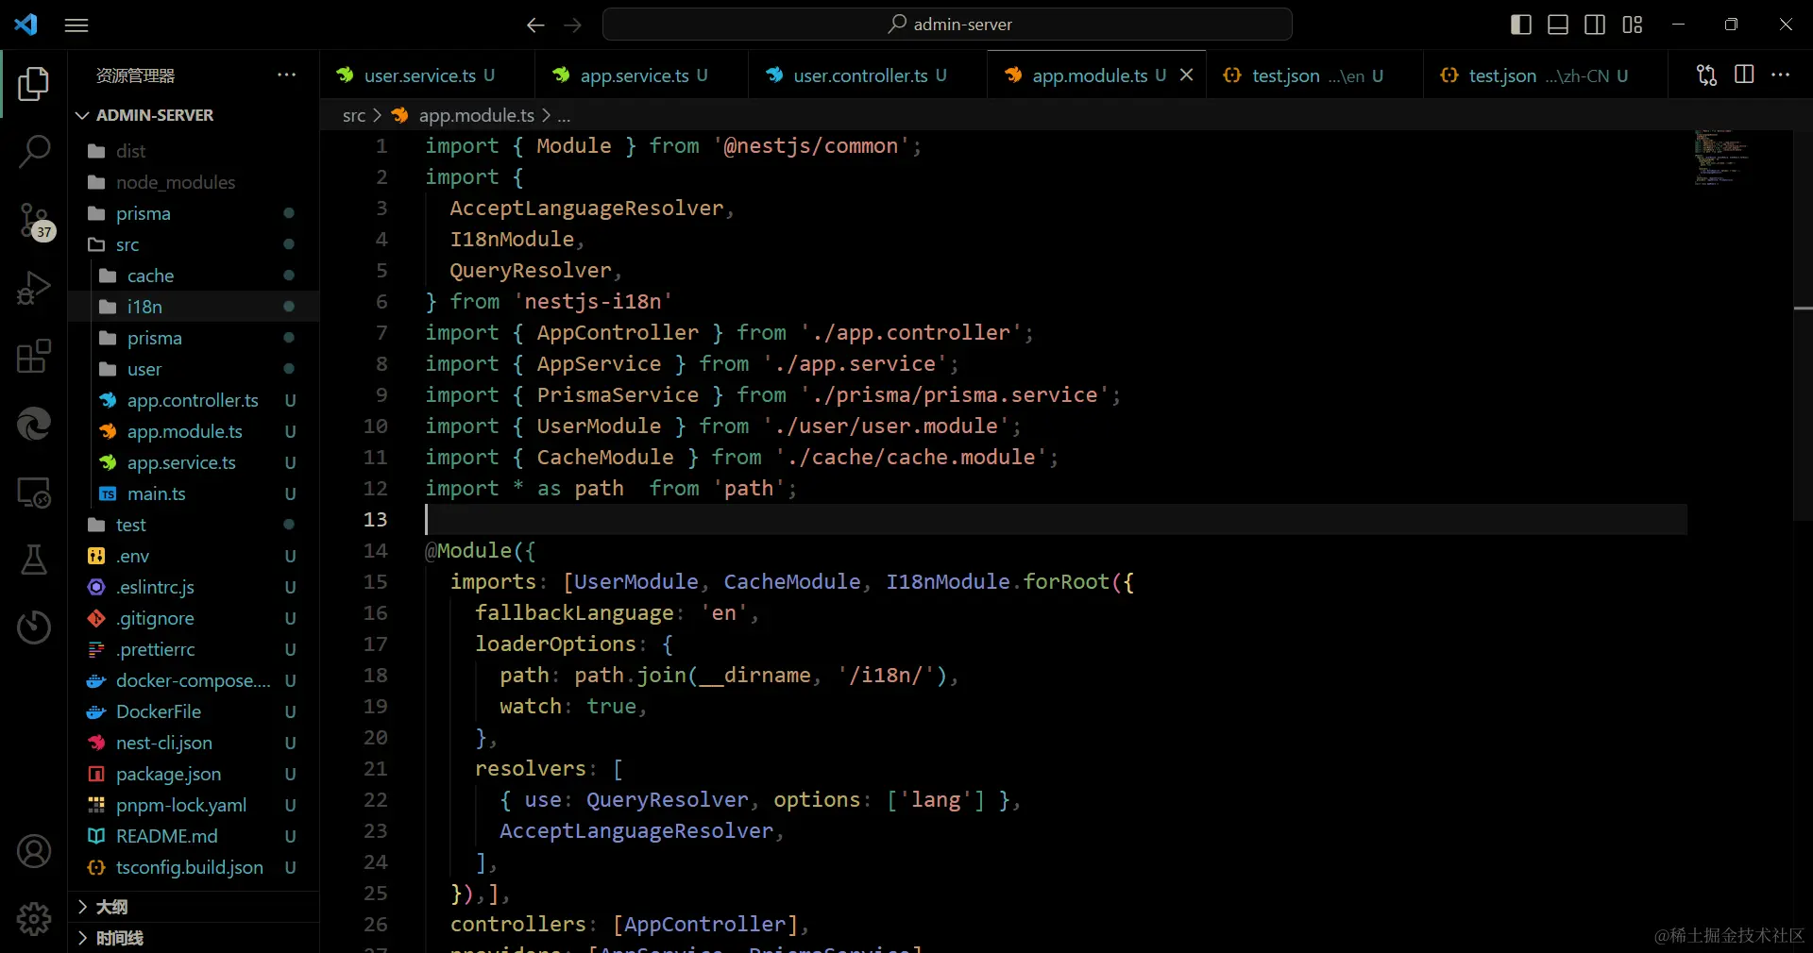1813x953 pixels.
Task: Go forward with the right arrow
Action: click(x=573, y=25)
